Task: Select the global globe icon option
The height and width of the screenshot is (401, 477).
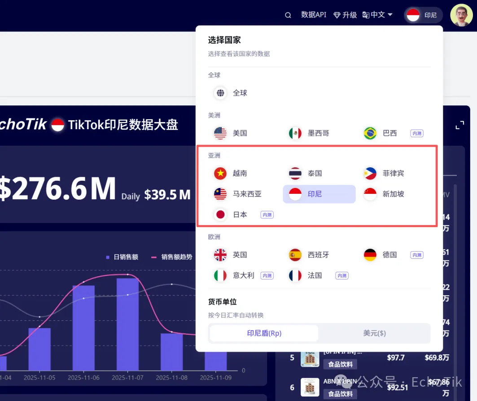Action: tap(220, 93)
